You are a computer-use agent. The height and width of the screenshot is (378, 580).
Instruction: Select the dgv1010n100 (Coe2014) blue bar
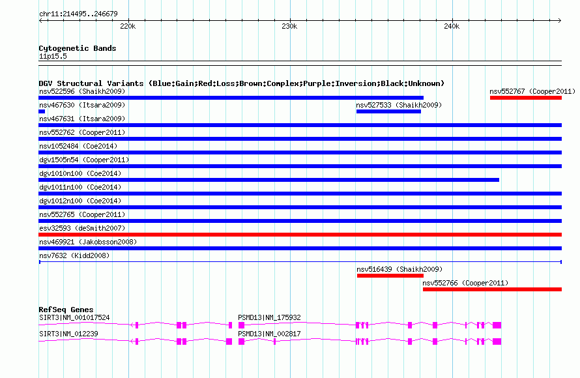(x=268, y=180)
